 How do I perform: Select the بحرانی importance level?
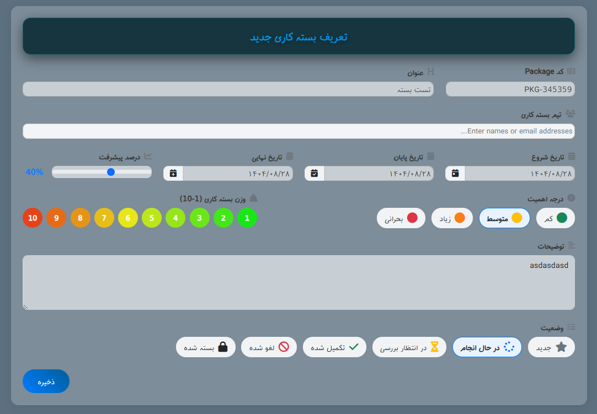(x=401, y=218)
